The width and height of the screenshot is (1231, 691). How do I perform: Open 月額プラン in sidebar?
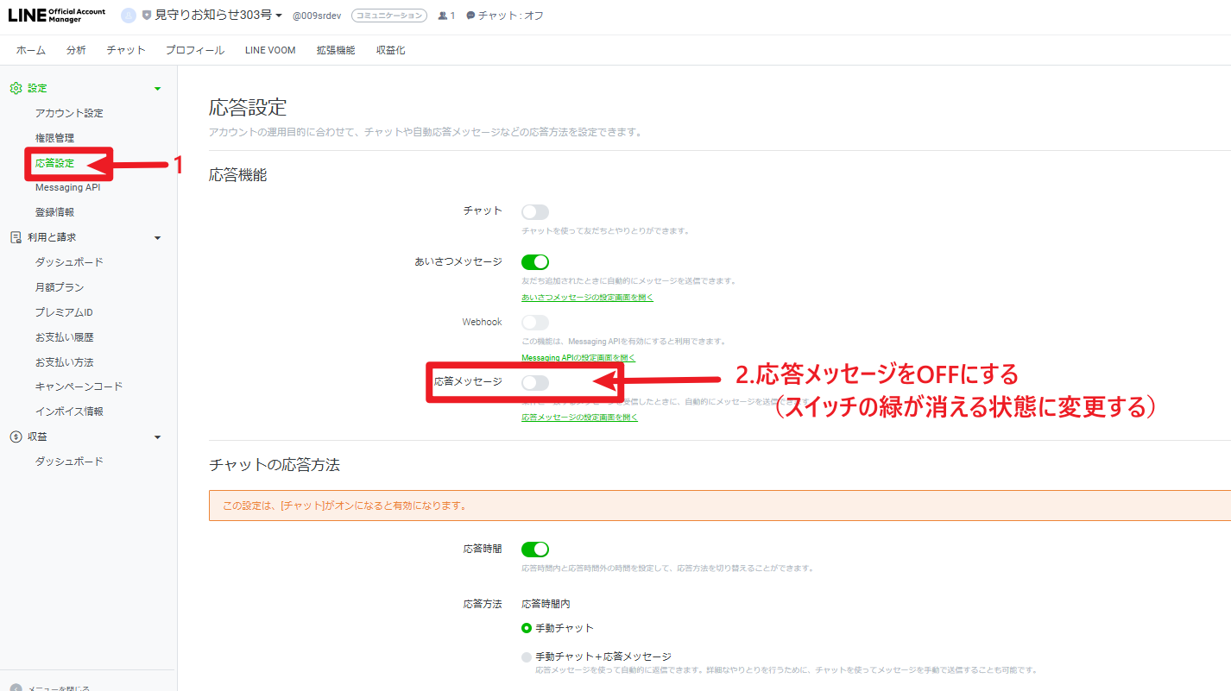[60, 287]
